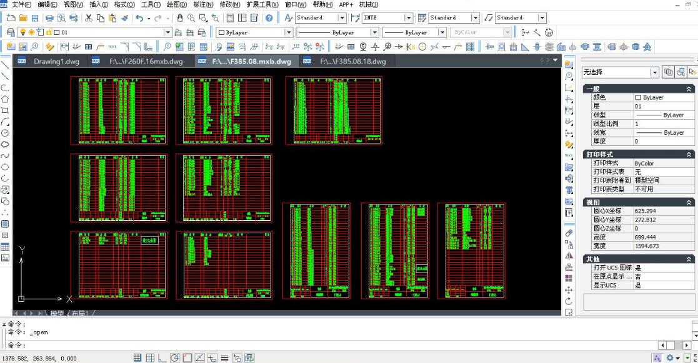Click the Undo arrow icon
Screen dimensions: 698x363
[x=139, y=18]
